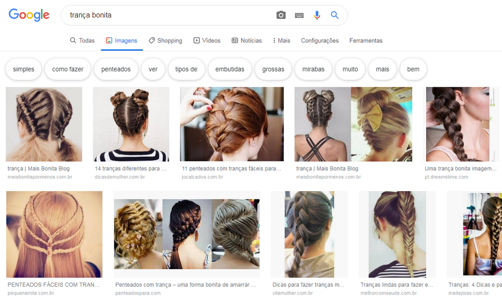This screenshot has height=301, width=502.
Task: Click the "mirabas" suggestion chip
Action: [313, 69]
